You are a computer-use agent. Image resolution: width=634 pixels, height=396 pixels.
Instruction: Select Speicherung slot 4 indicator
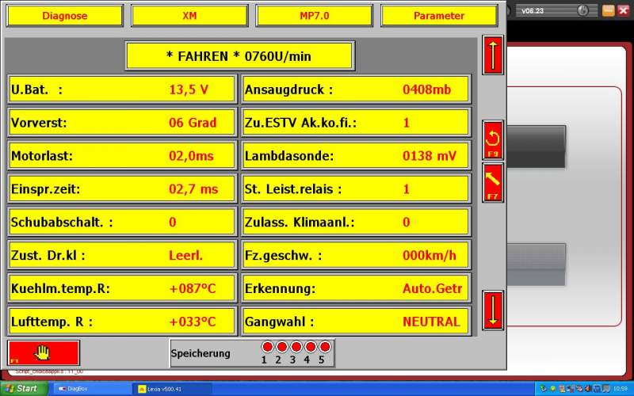(311, 347)
